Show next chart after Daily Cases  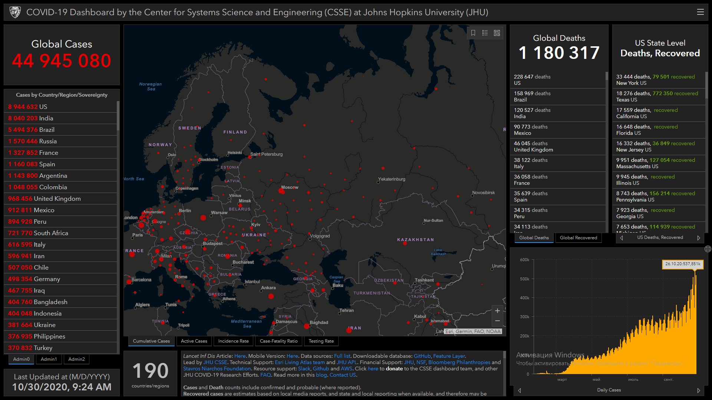699,390
